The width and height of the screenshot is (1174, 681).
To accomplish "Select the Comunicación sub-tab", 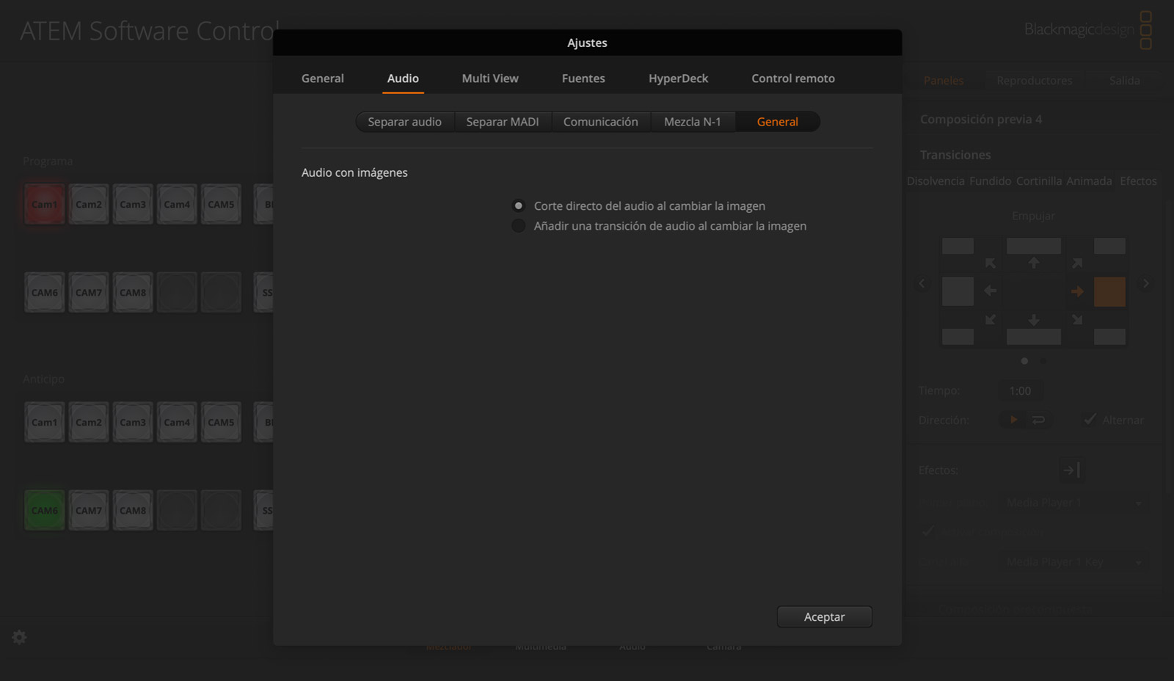I will [x=601, y=122].
